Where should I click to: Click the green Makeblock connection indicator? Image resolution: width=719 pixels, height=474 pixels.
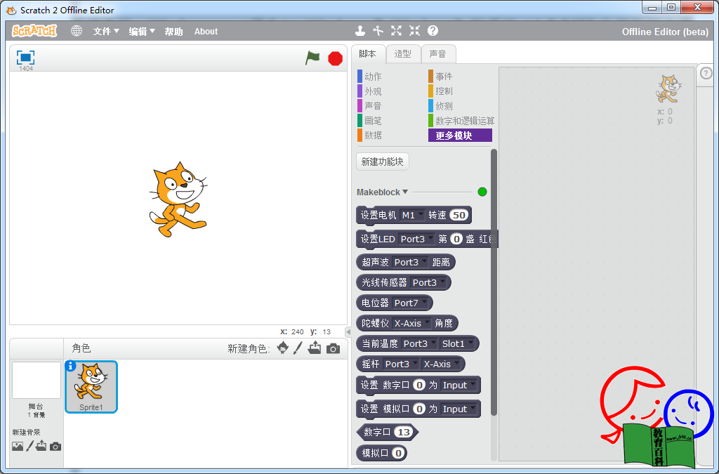click(482, 192)
